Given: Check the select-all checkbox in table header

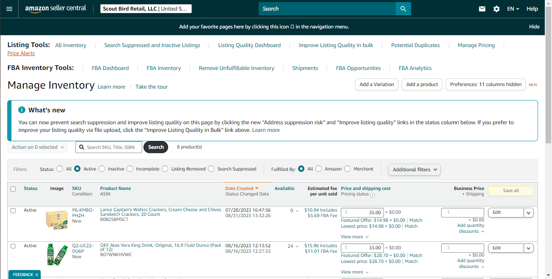Looking at the screenshot, I should click(x=13, y=189).
